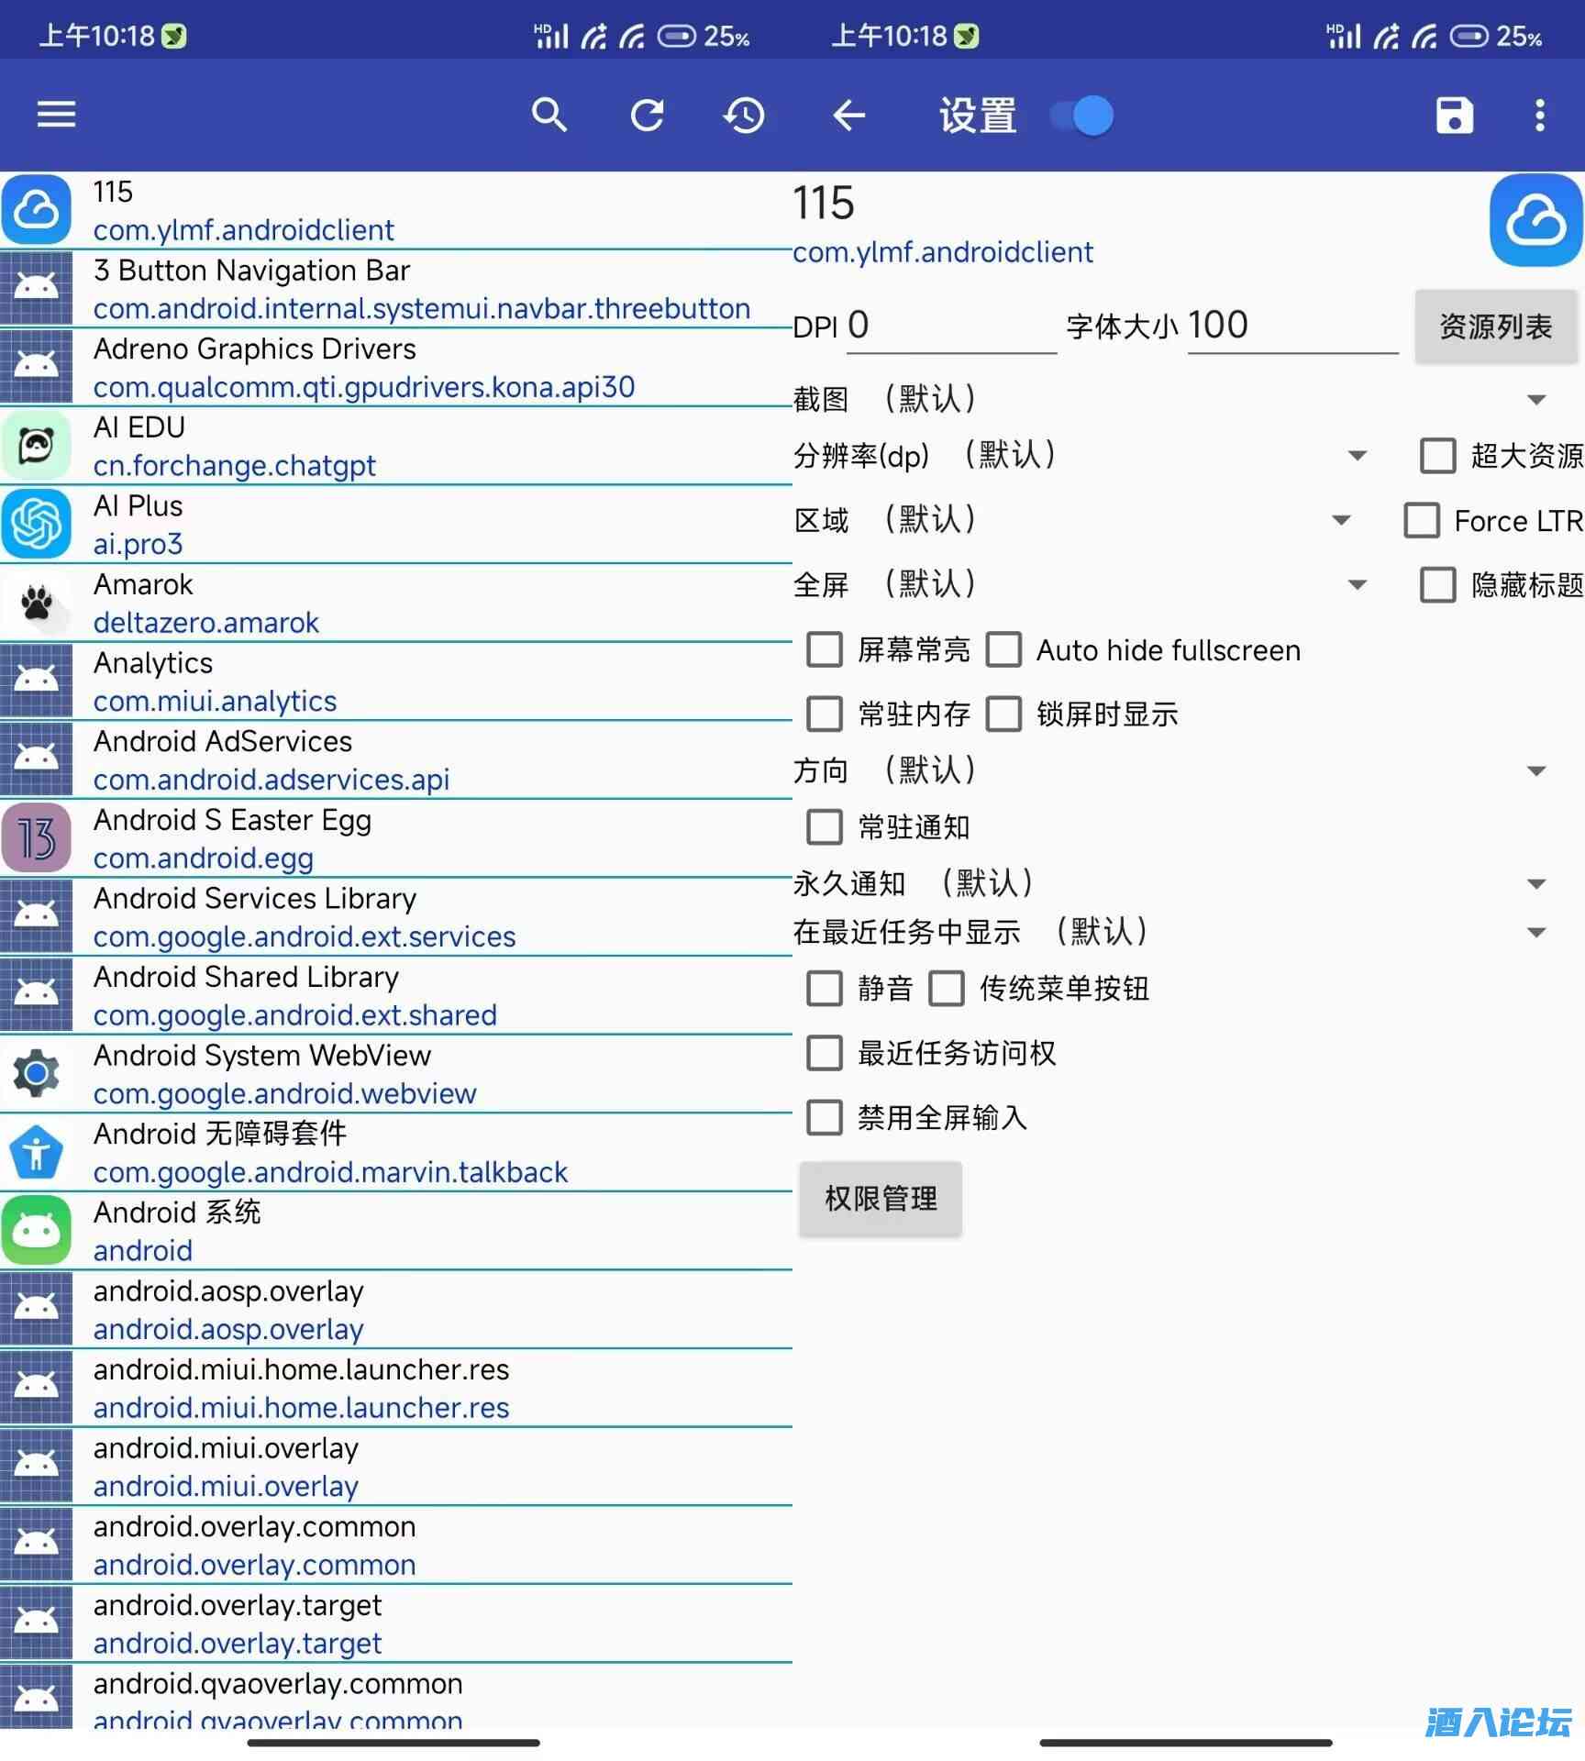This screenshot has height=1761, width=1585.
Task: Open the 方向 orientation dropdown
Action: [1535, 770]
